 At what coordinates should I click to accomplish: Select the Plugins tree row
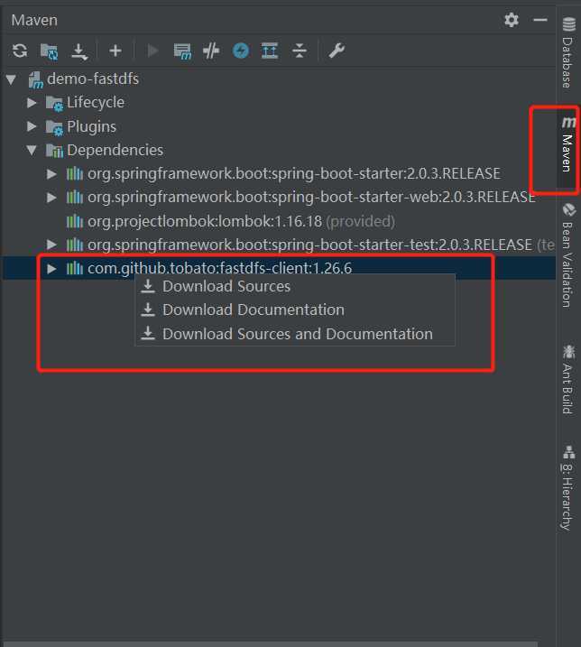point(279,126)
